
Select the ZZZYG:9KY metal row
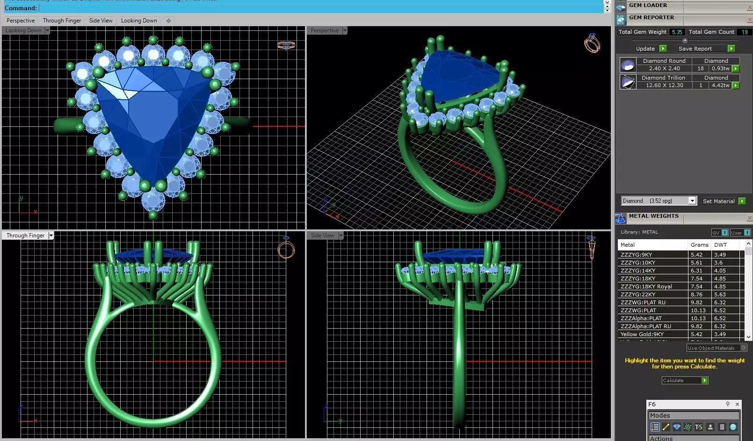[681, 255]
